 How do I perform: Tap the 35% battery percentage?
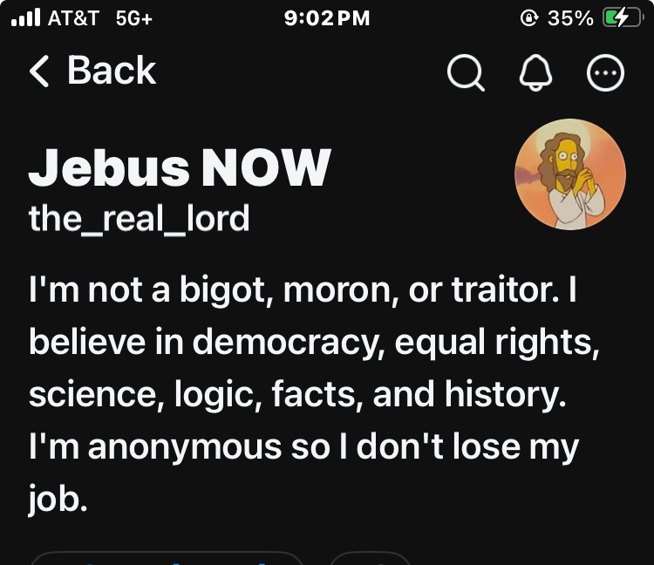[570, 18]
